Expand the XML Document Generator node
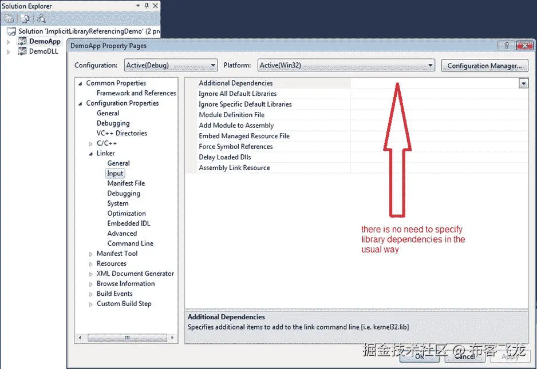 (x=91, y=274)
